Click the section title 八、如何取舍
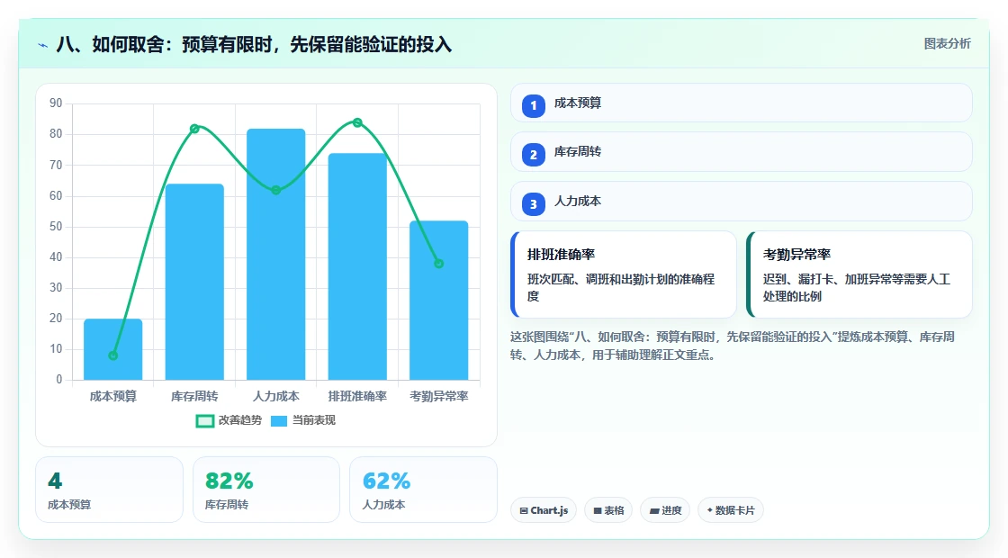This screenshot has width=1008, height=558. (x=254, y=44)
